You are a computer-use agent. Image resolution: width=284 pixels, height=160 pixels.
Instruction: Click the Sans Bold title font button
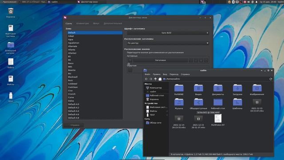(168, 33)
